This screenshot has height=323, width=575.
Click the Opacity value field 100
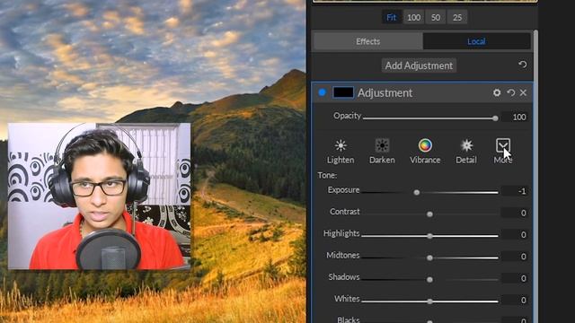(515, 118)
